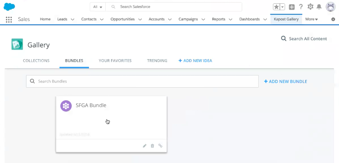The height and width of the screenshot is (163, 339).
Task: Expand the Contacts tab chevron
Action: coord(102,19)
